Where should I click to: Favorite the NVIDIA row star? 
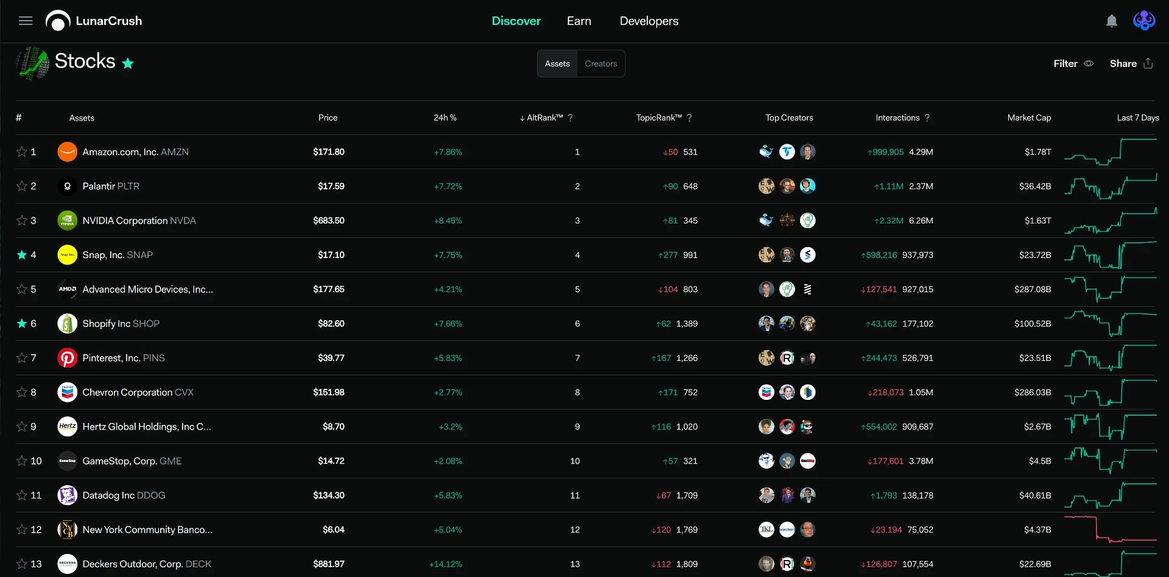[22, 220]
